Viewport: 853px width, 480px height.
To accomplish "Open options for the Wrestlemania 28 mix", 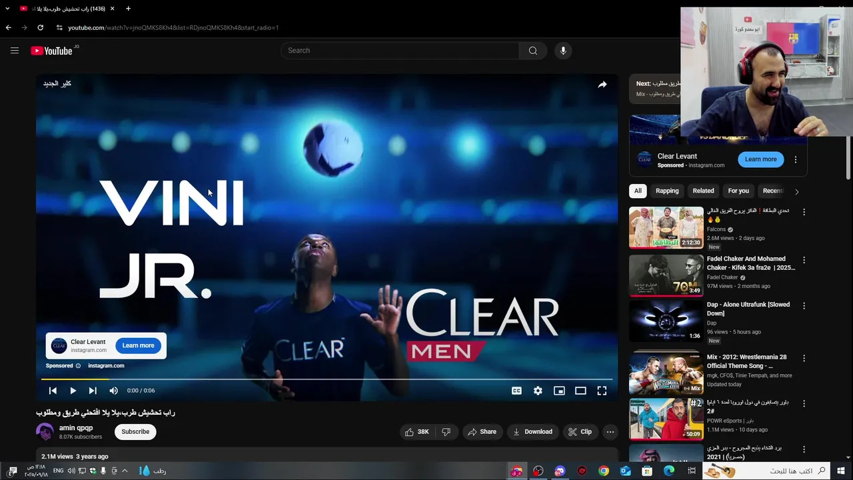I will [x=804, y=358].
